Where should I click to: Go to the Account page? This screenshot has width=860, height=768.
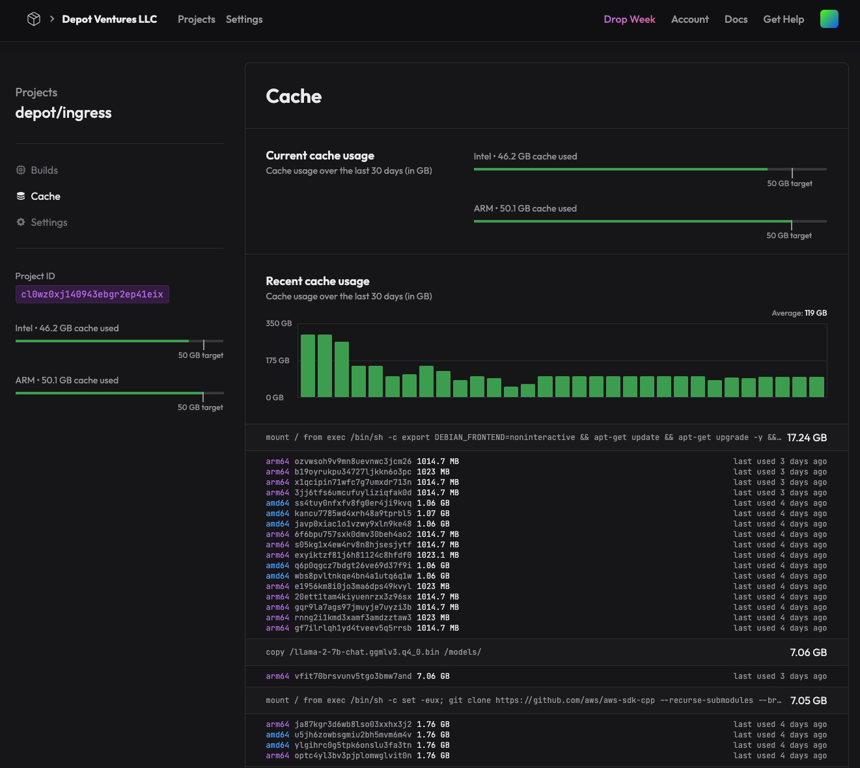click(x=689, y=20)
